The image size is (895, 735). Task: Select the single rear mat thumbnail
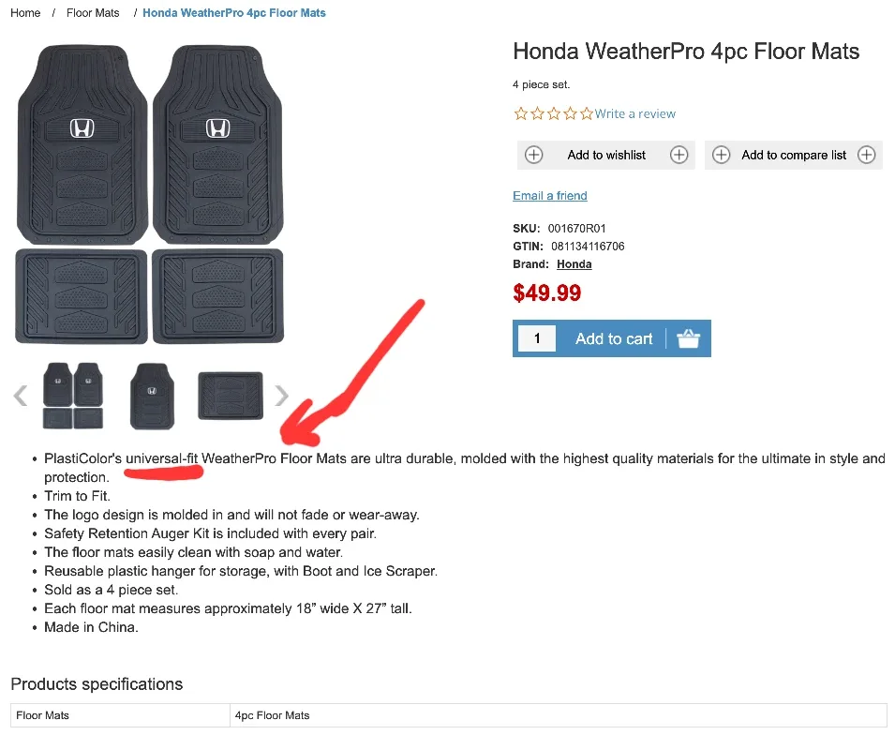[x=230, y=396]
